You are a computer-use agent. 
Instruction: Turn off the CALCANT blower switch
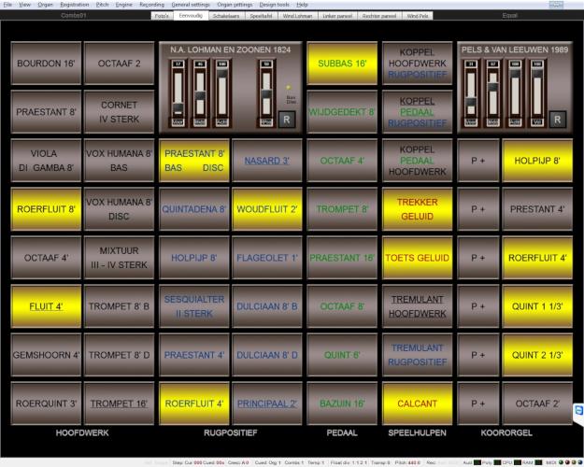pos(417,404)
